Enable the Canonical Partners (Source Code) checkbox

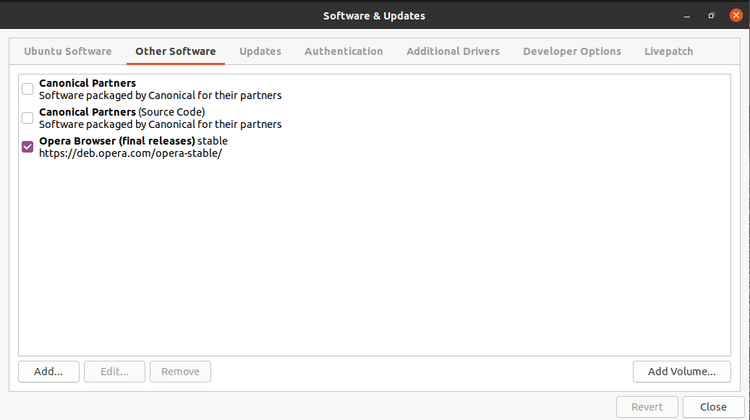[27, 118]
